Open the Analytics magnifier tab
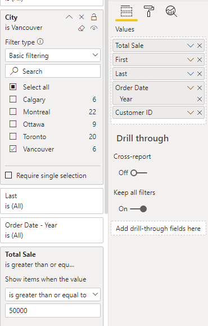The height and width of the screenshot is (326, 208). point(171,11)
